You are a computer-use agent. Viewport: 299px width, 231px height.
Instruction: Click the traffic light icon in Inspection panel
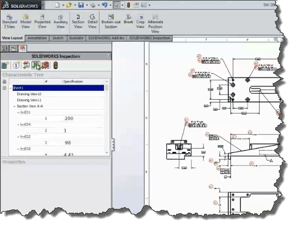[x=55, y=65]
